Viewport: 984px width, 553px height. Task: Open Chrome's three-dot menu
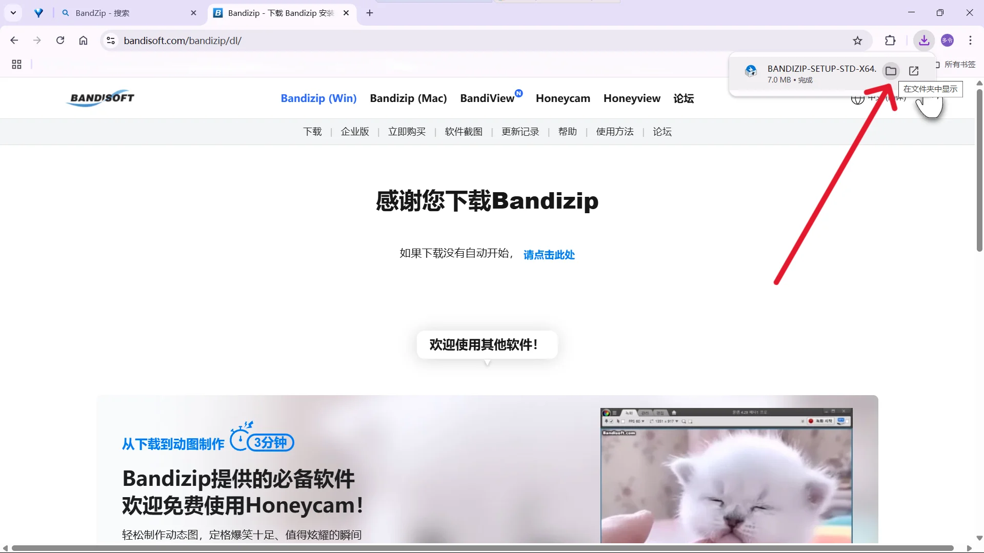(x=970, y=40)
